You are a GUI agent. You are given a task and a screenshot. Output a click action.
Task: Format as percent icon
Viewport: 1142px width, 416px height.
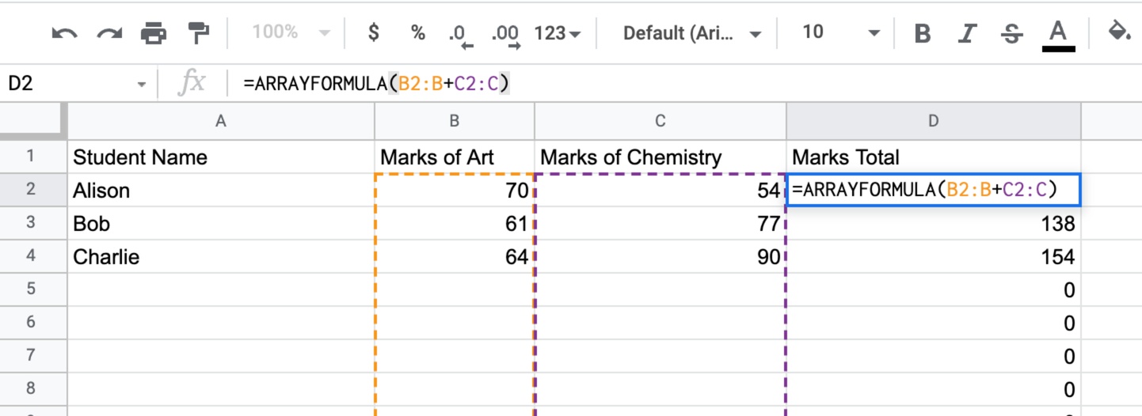point(417,32)
